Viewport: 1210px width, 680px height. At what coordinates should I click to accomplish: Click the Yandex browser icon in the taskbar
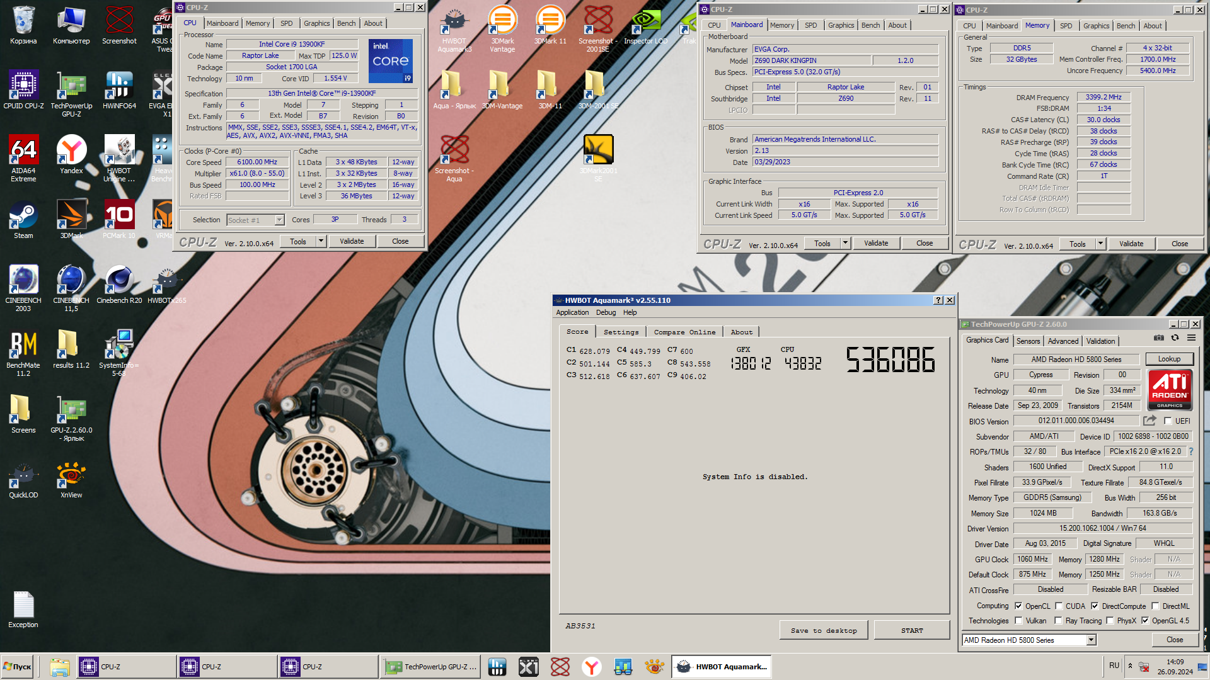pyautogui.click(x=591, y=667)
